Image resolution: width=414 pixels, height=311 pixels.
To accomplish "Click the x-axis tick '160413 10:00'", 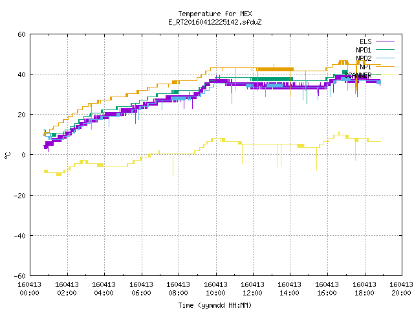I will click(x=215, y=288).
